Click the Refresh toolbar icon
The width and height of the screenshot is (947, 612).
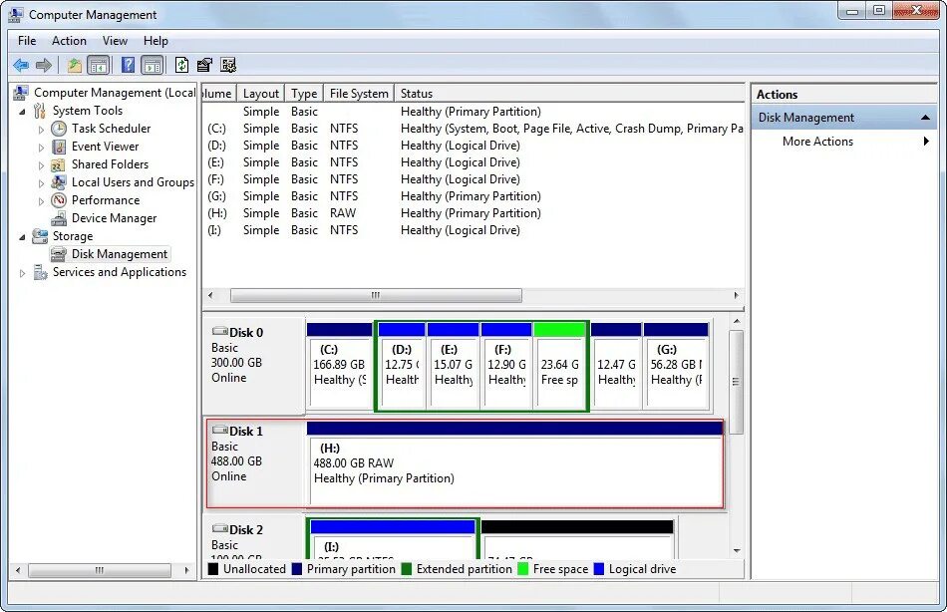[x=181, y=64]
